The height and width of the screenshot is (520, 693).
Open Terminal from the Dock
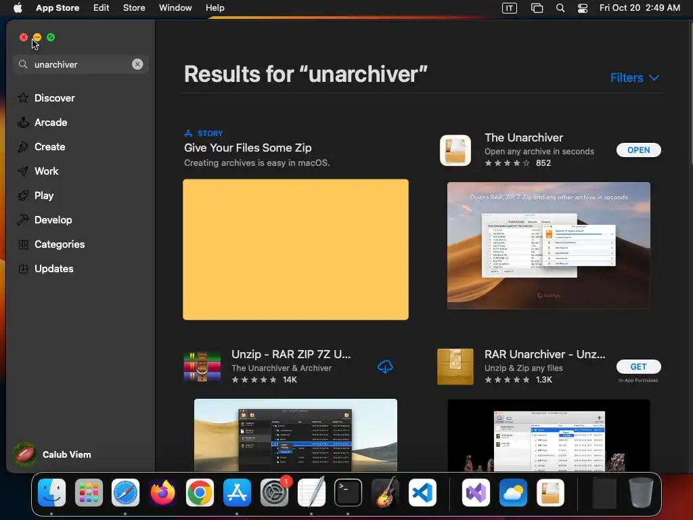349,493
